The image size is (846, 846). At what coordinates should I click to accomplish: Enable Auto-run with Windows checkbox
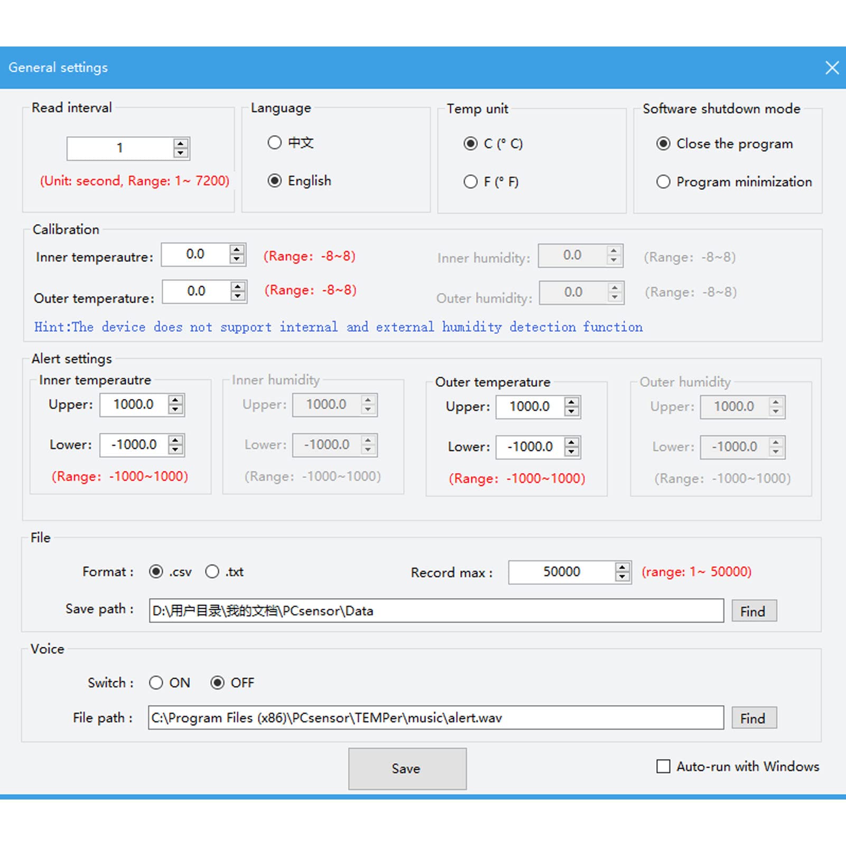[x=663, y=766]
